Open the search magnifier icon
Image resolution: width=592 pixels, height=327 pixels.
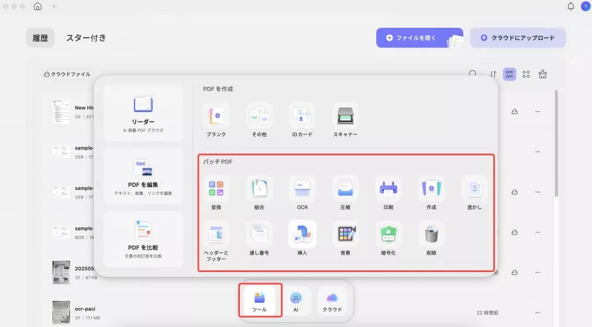(472, 74)
